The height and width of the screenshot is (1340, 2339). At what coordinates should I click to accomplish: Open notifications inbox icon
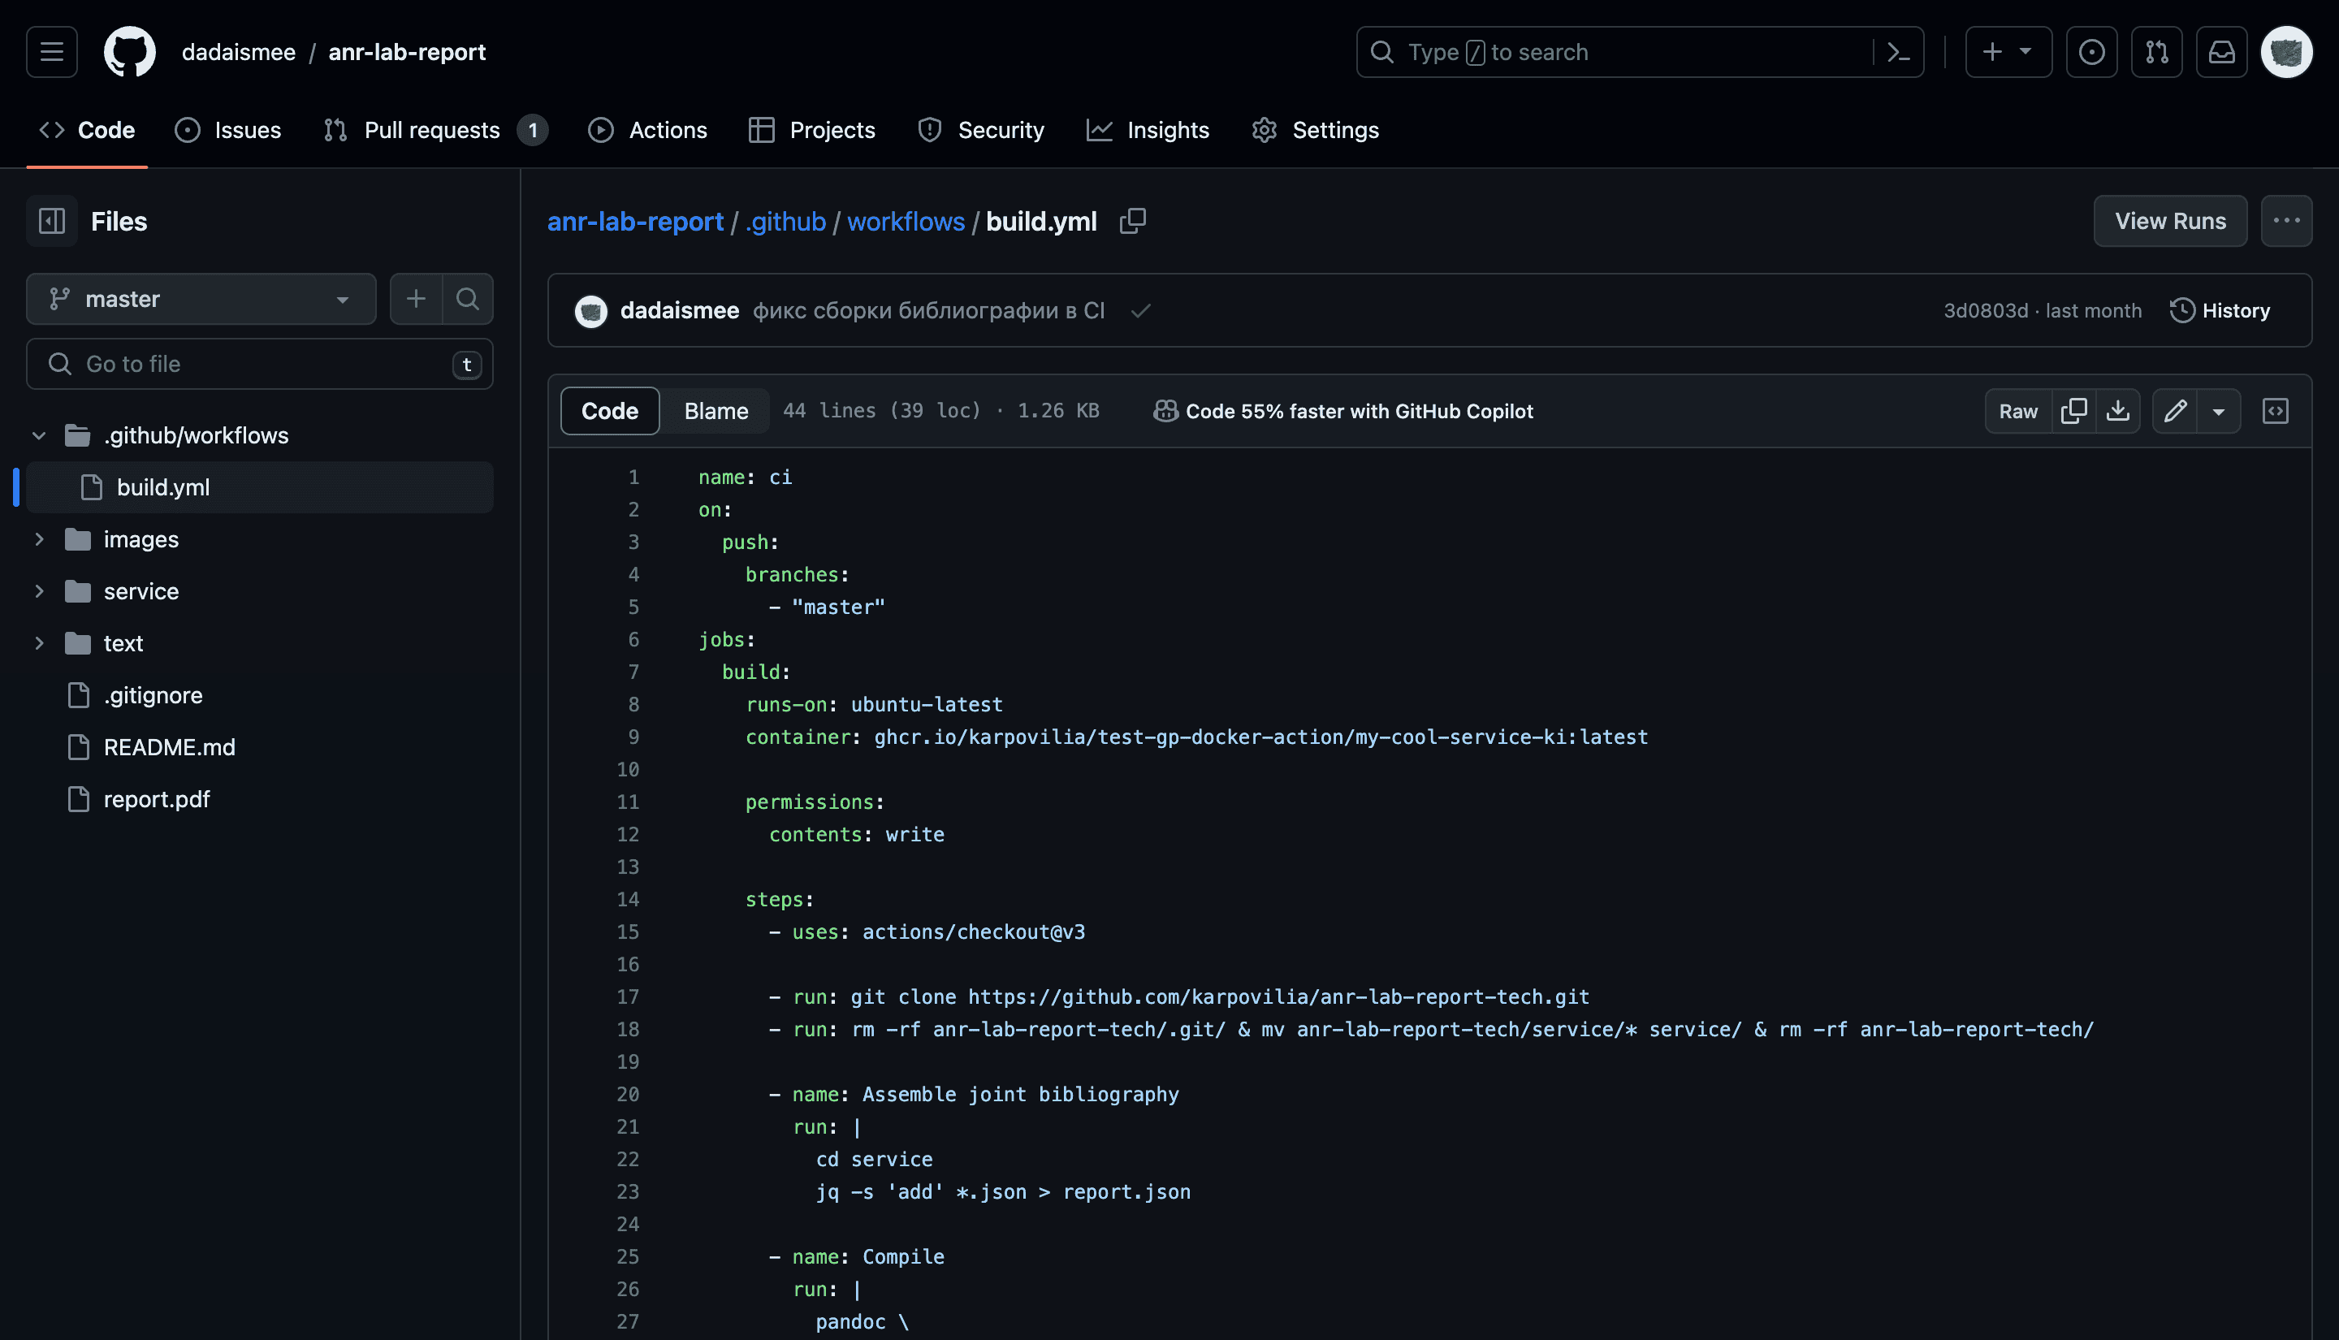pyautogui.click(x=2222, y=53)
